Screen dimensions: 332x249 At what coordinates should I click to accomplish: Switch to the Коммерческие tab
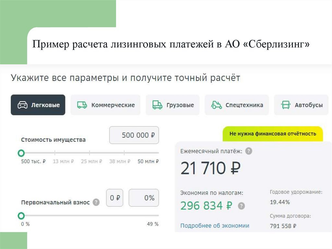point(105,105)
